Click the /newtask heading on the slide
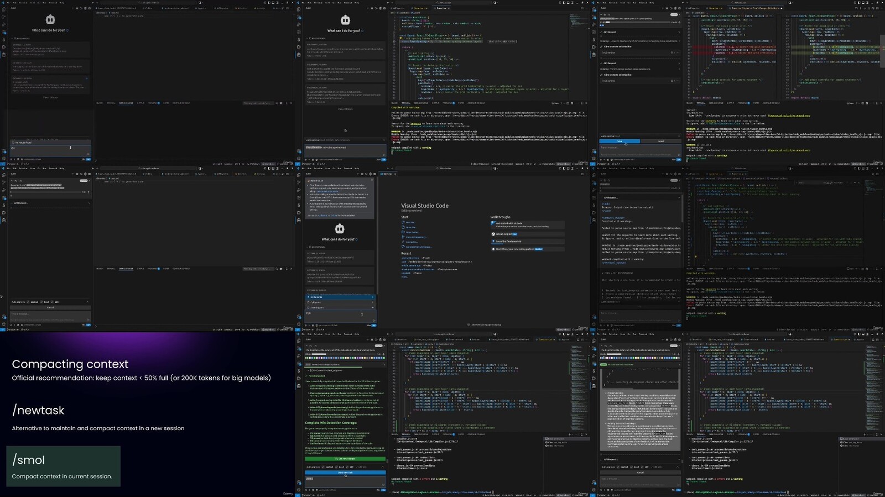The image size is (885, 497). [38, 410]
